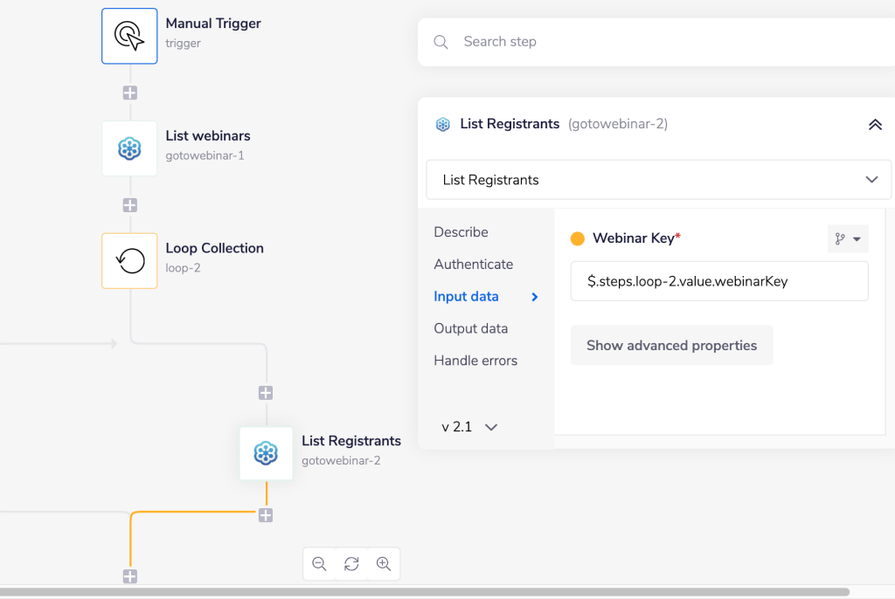
Task: Add step directly below List Registrants
Action: click(266, 515)
